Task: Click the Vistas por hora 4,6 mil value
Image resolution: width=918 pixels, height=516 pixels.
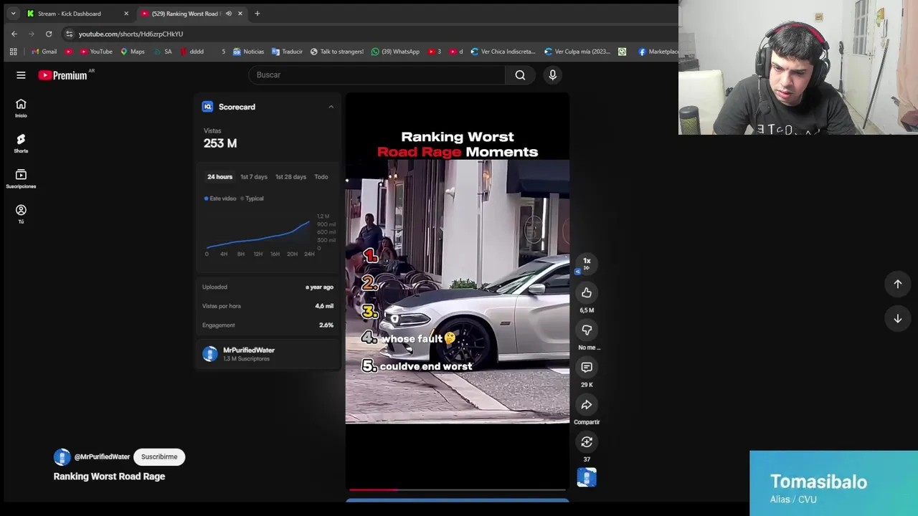Action: pyautogui.click(x=324, y=306)
